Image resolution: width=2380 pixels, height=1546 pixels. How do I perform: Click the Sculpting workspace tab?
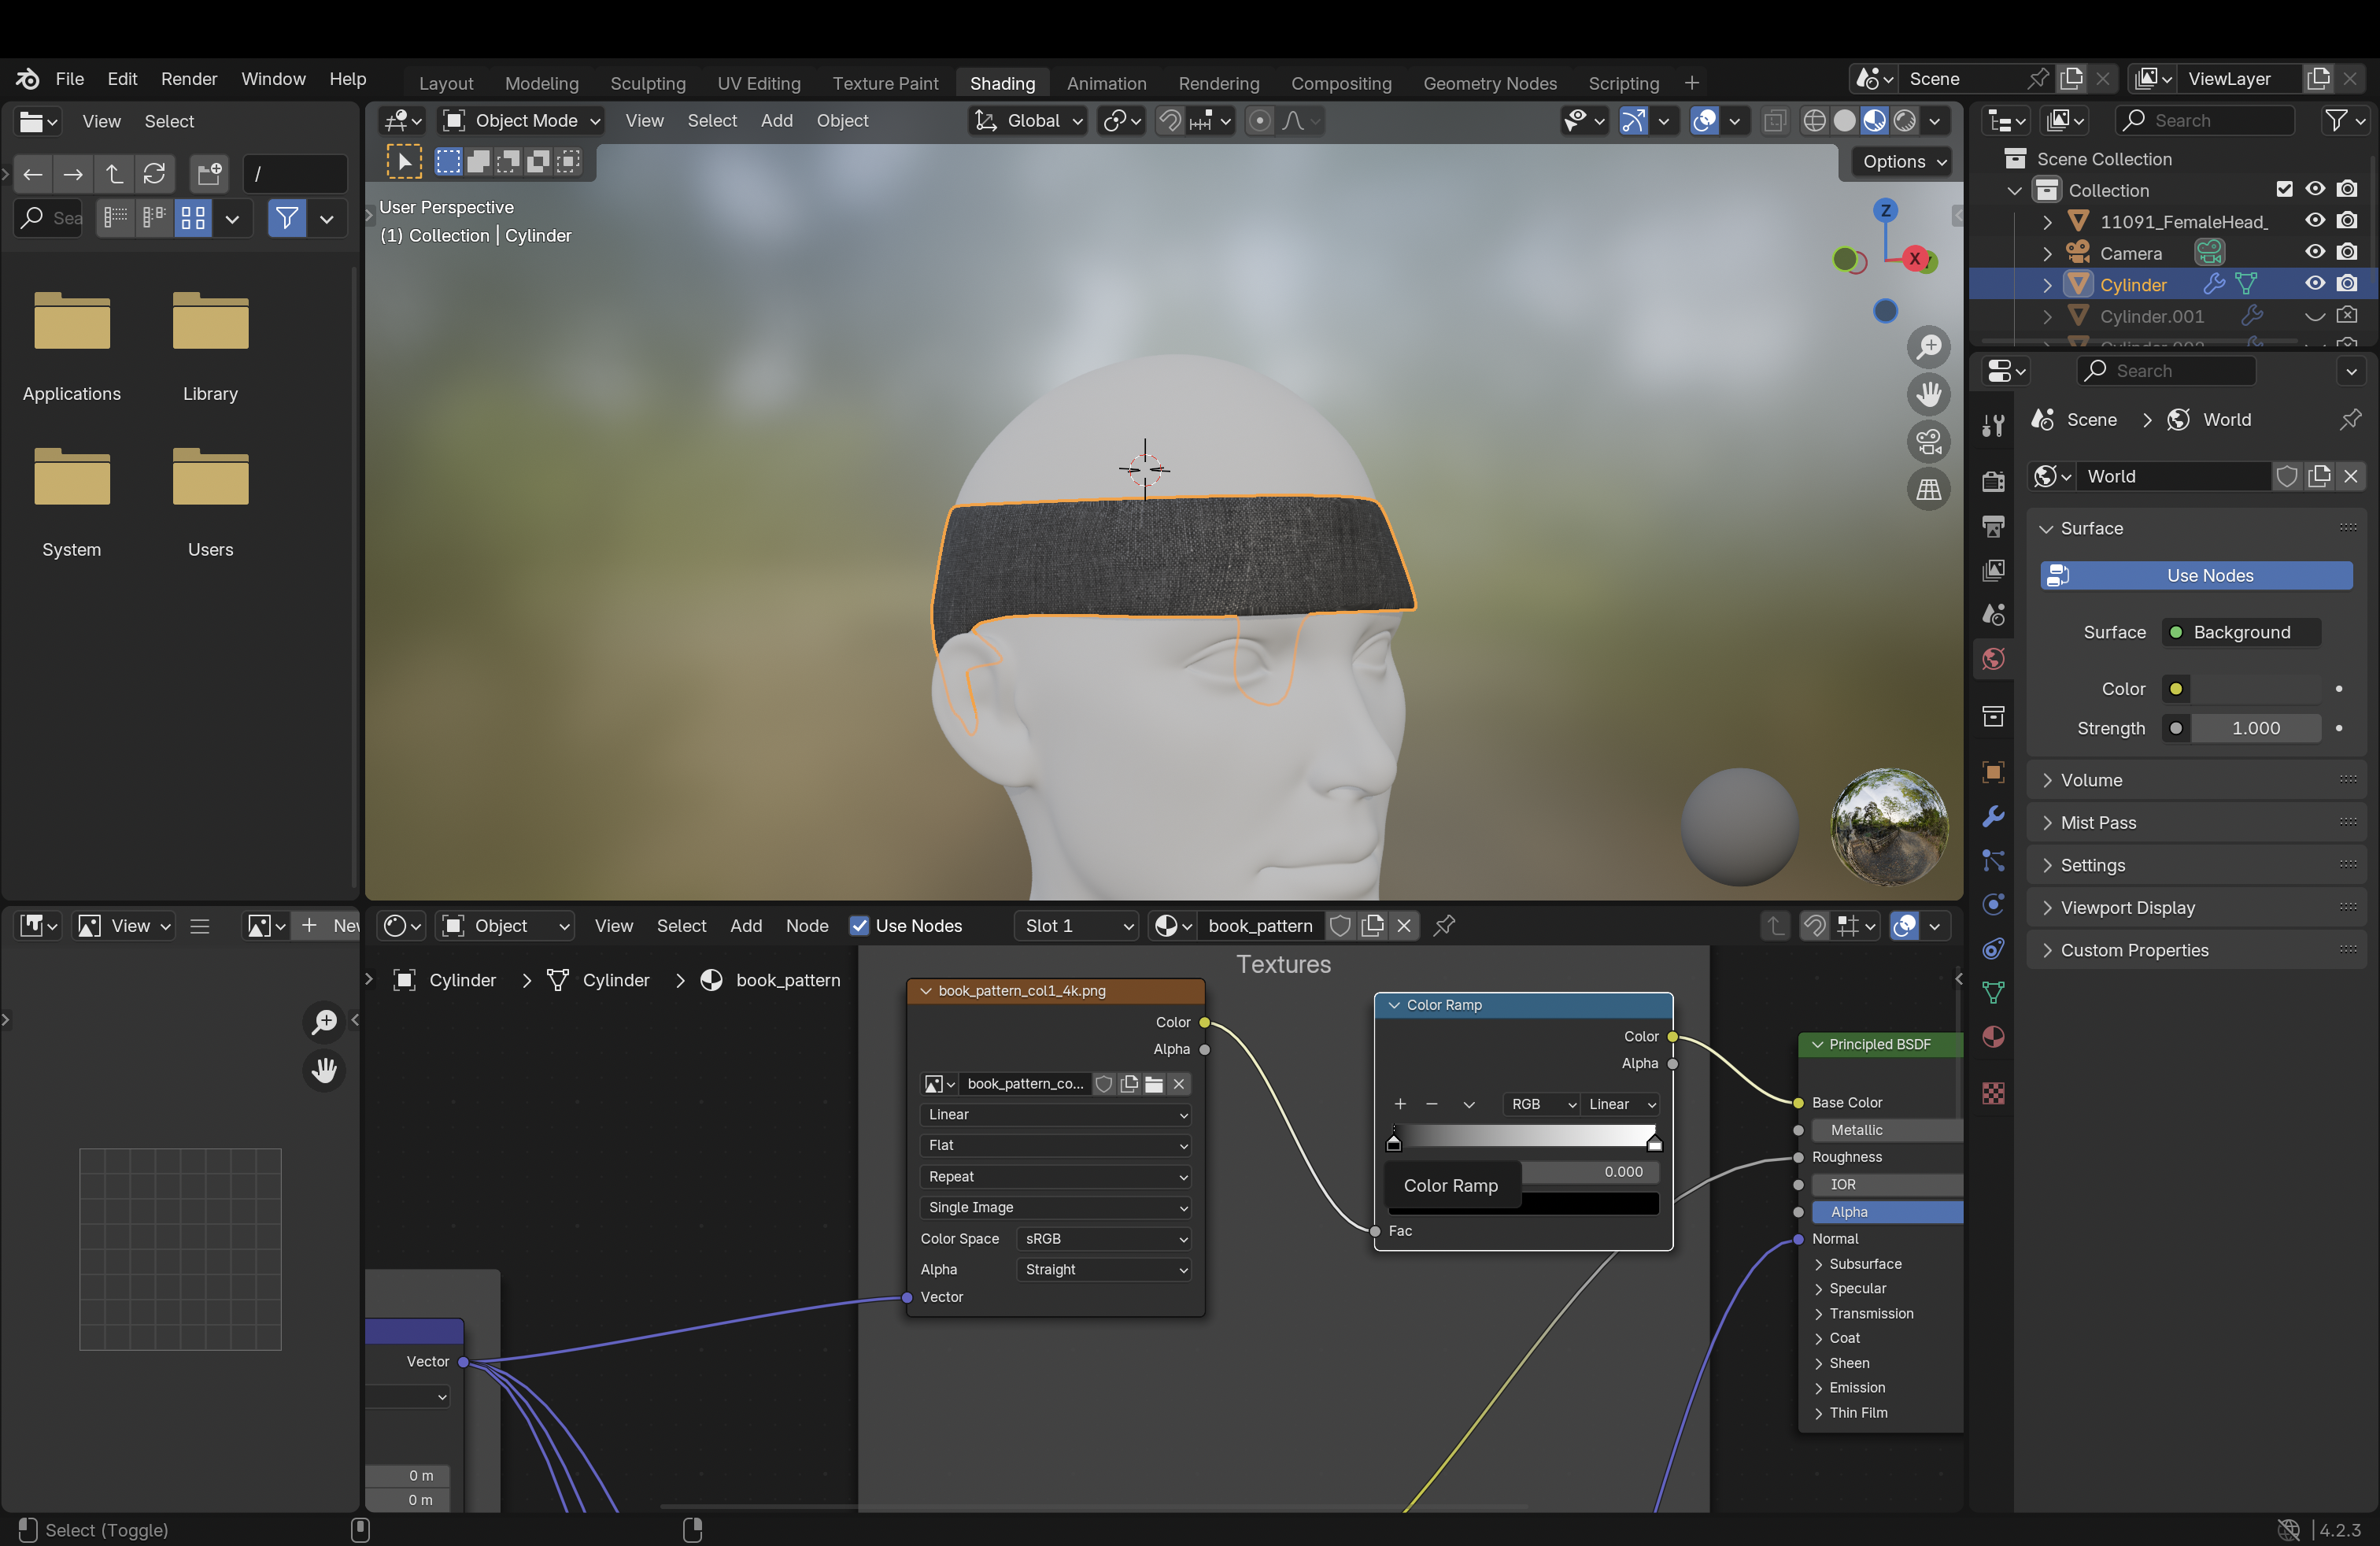point(647,82)
